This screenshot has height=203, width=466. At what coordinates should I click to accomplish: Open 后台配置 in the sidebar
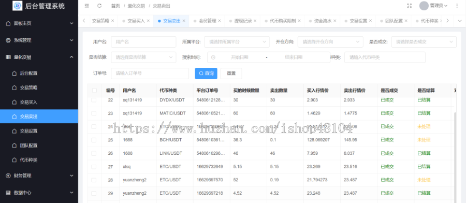39,73
